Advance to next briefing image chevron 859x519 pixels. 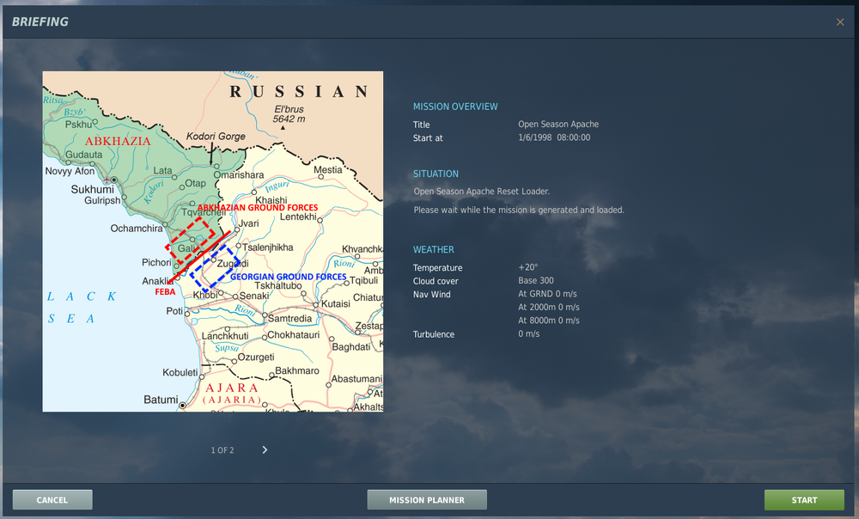265,450
